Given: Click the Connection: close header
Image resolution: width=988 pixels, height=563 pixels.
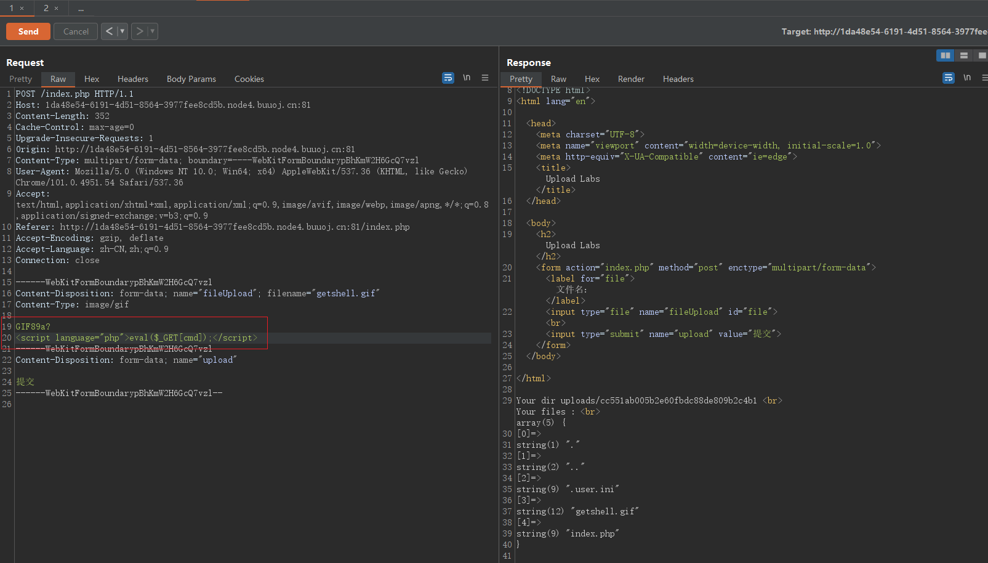Looking at the screenshot, I should pyautogui.click(x=57, y=260).
